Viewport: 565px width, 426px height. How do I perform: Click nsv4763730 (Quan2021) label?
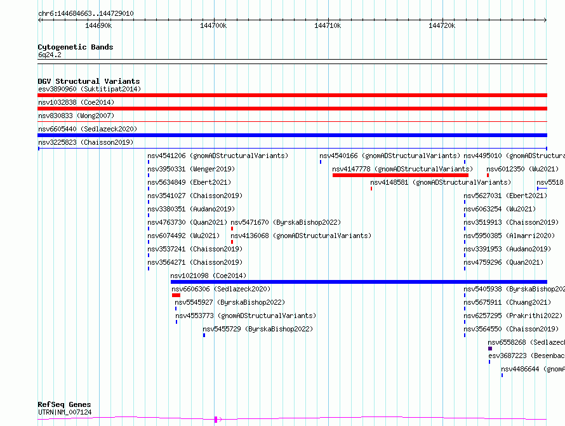tap(187, 222)
